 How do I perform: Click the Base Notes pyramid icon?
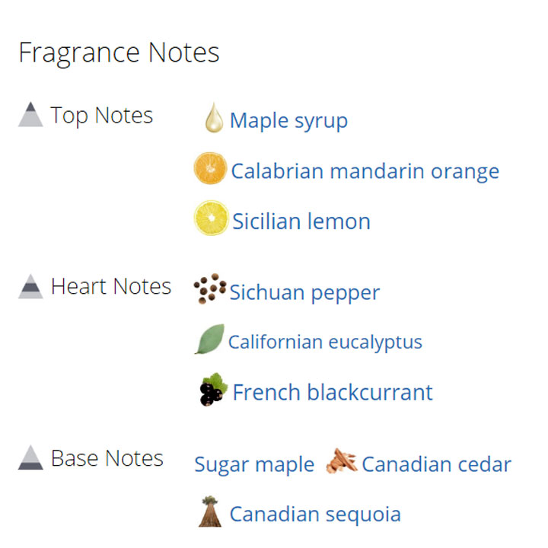pos(30,457)
